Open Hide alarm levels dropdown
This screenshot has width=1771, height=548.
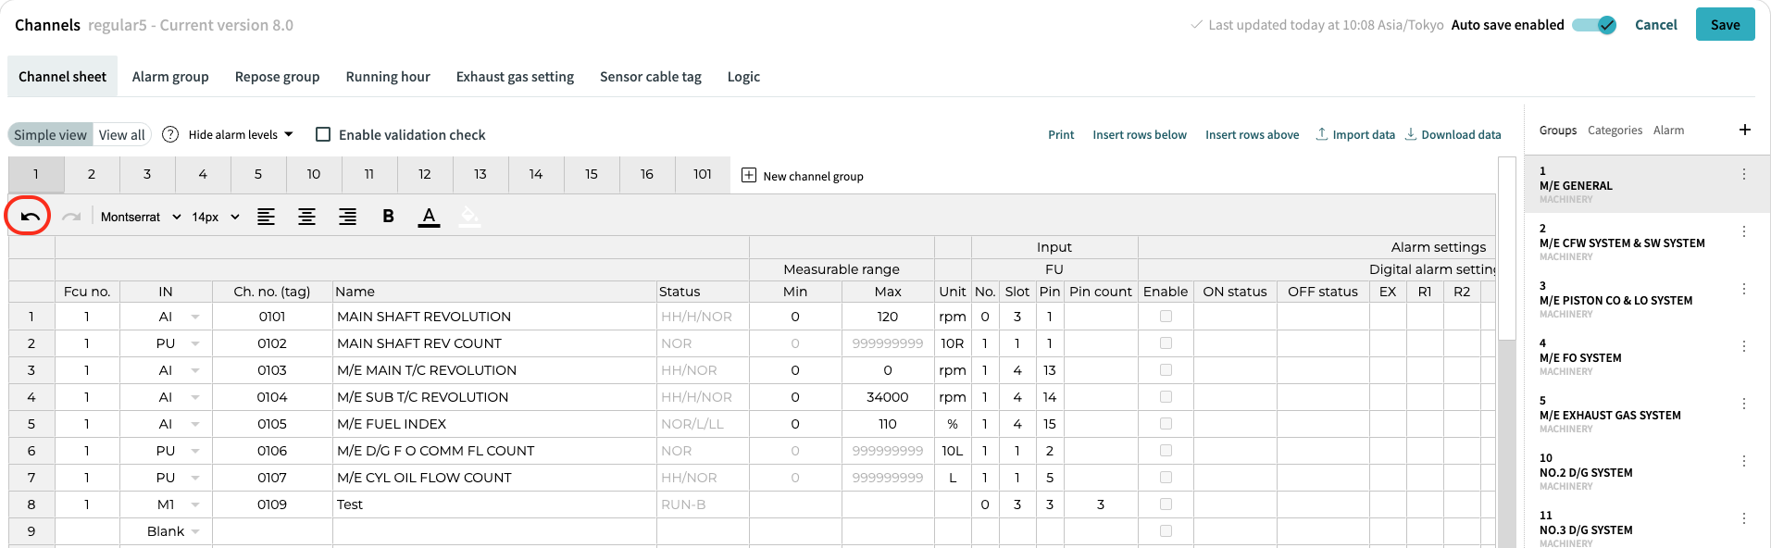click(x=241, y=134)
